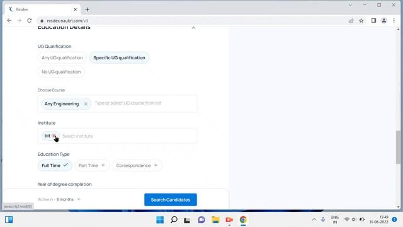Open the ENG IN language switcher

[334, 220]
